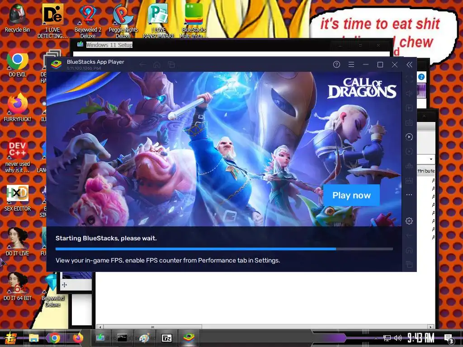Select the Bejeweled 2 Deluxe desktop shortcut
This screenshot has height=347, width=463.
88,21
